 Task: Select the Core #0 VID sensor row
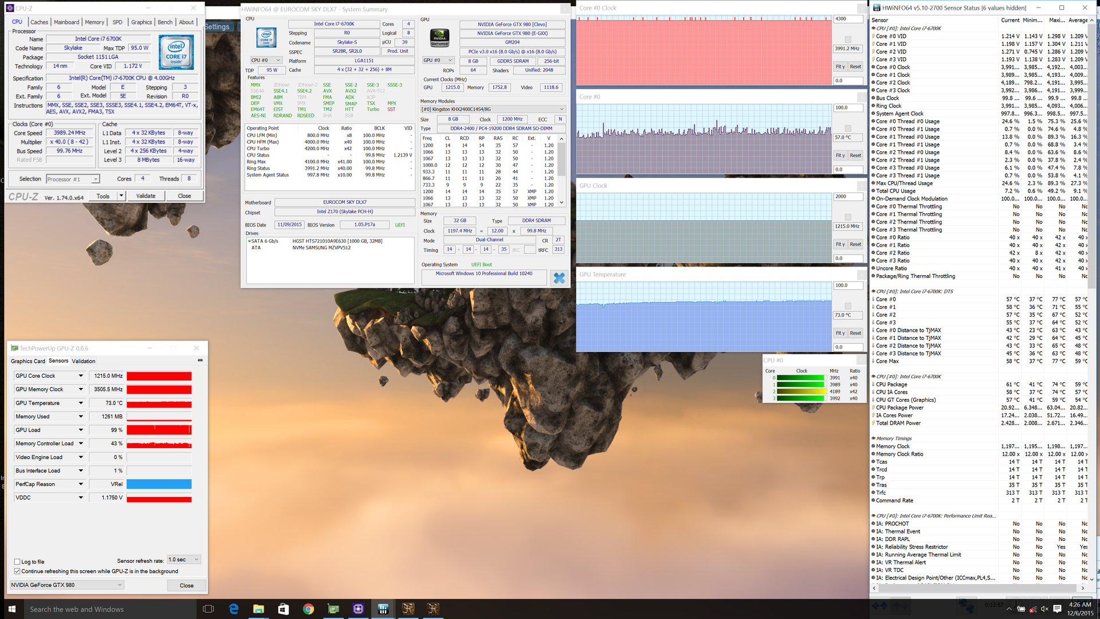pyautogui.click(x=980, y=36)
